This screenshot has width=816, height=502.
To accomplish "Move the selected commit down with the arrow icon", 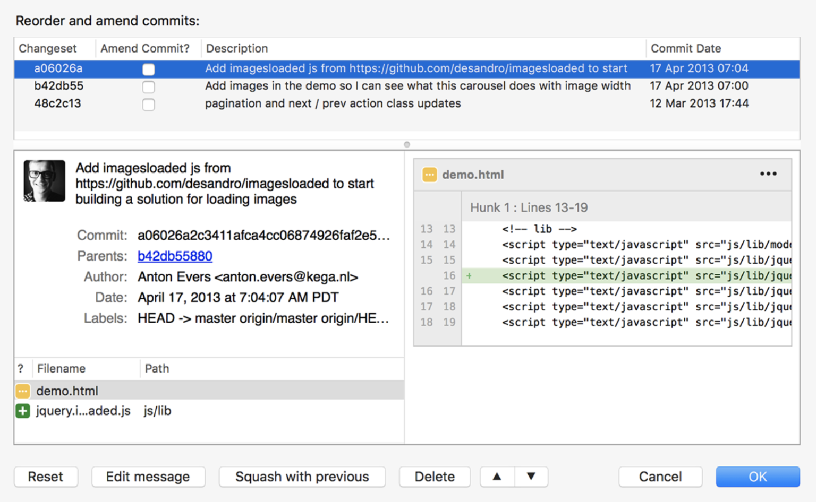I will tap(531, 477).
